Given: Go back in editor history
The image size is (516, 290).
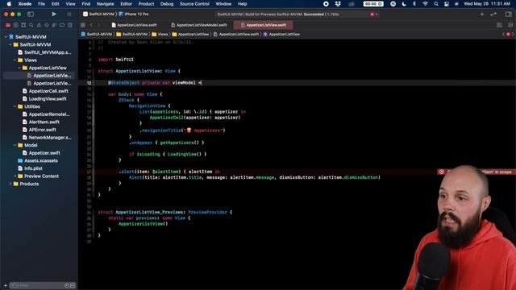Looking at the screenshot, I should 91,25.
